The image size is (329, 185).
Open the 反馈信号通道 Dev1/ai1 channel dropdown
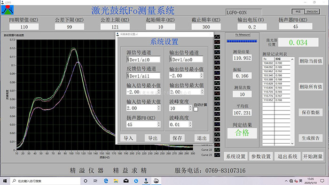tap(128, 76)
